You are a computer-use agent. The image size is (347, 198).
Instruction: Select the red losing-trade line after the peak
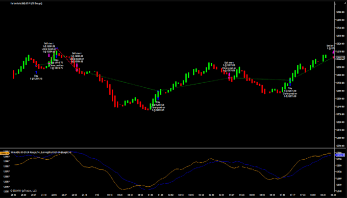tap(66, 59)
